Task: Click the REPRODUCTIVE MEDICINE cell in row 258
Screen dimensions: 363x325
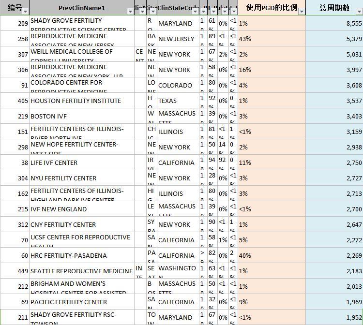Action: click(x=82, y=39)
